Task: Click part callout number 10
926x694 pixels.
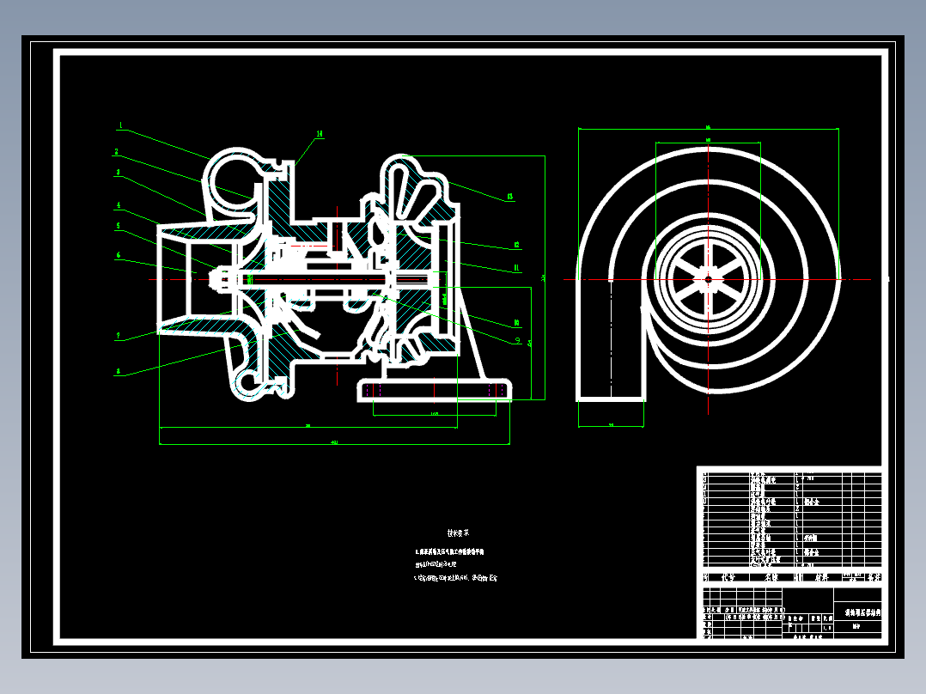Action: click(517, 323)
